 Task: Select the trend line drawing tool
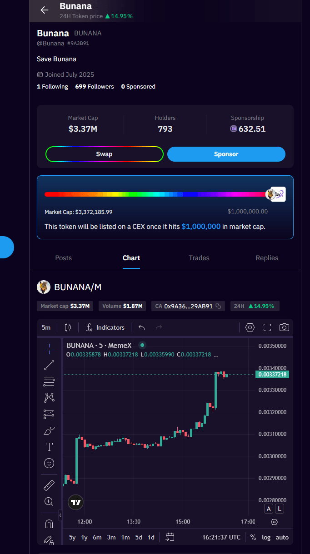pyautogui.click(x=49, y=365)
